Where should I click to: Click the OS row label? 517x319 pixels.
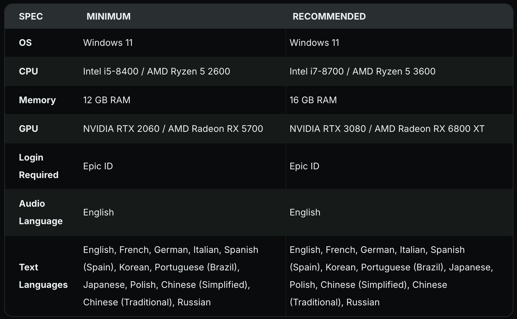tap(25, 43)
